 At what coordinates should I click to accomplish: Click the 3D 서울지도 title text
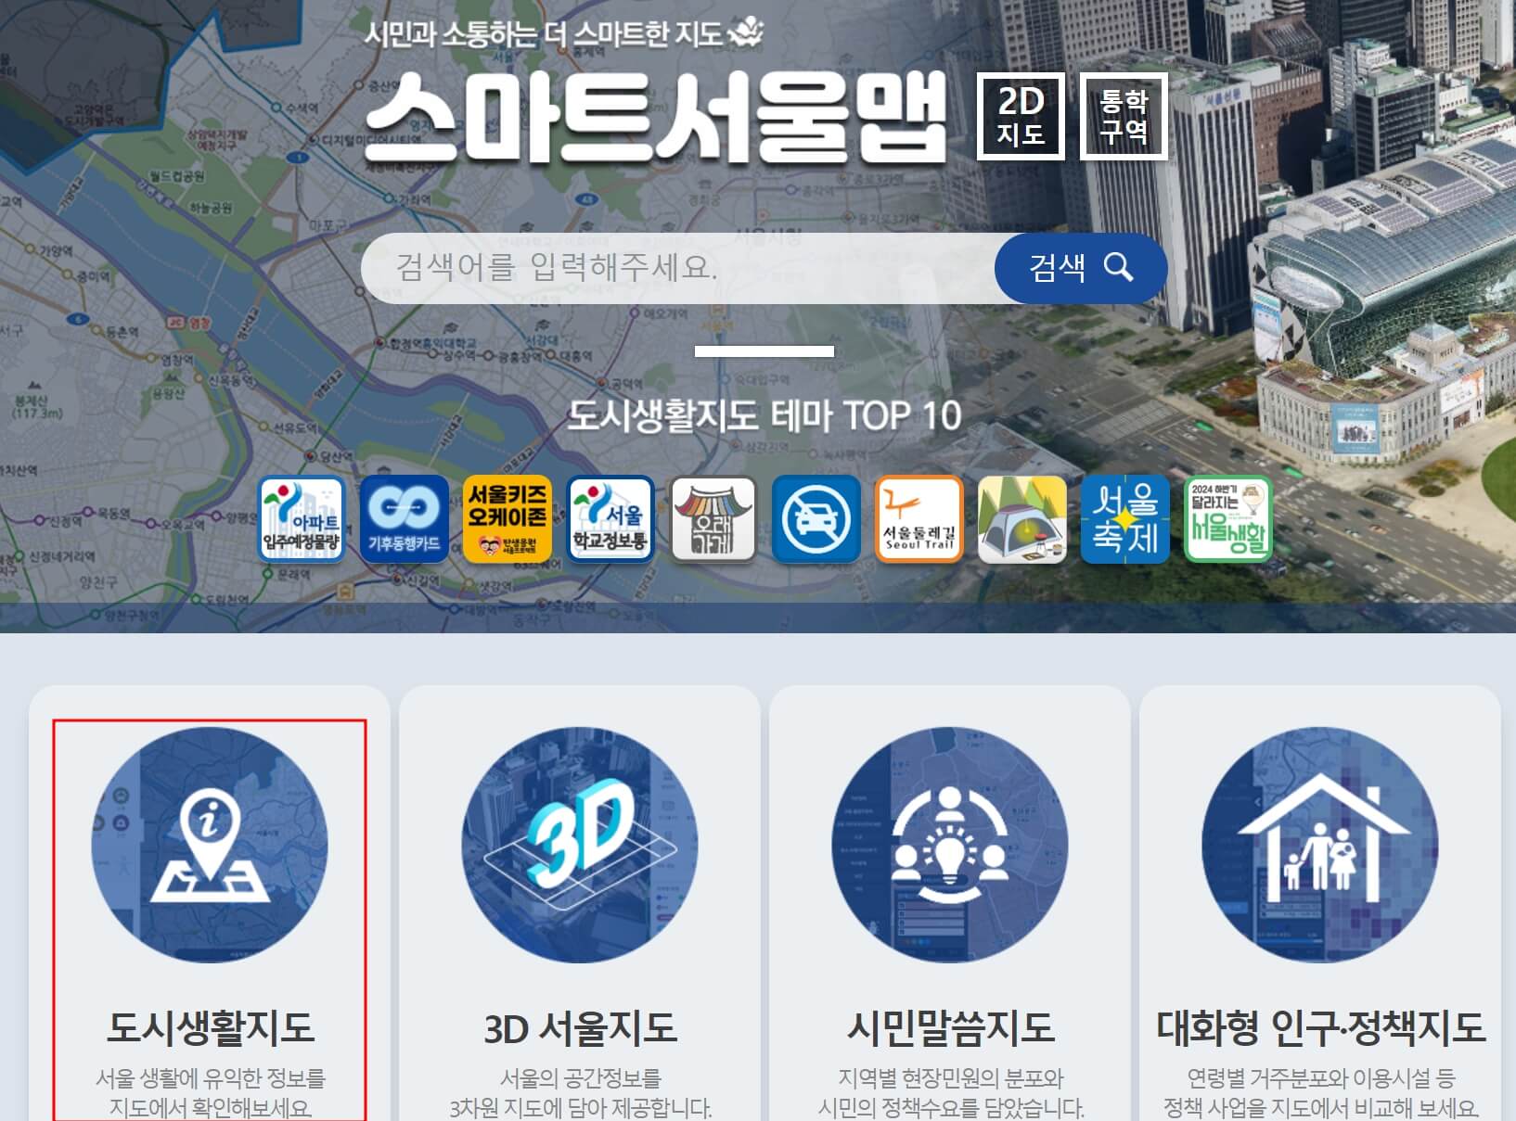(580, 1027)
